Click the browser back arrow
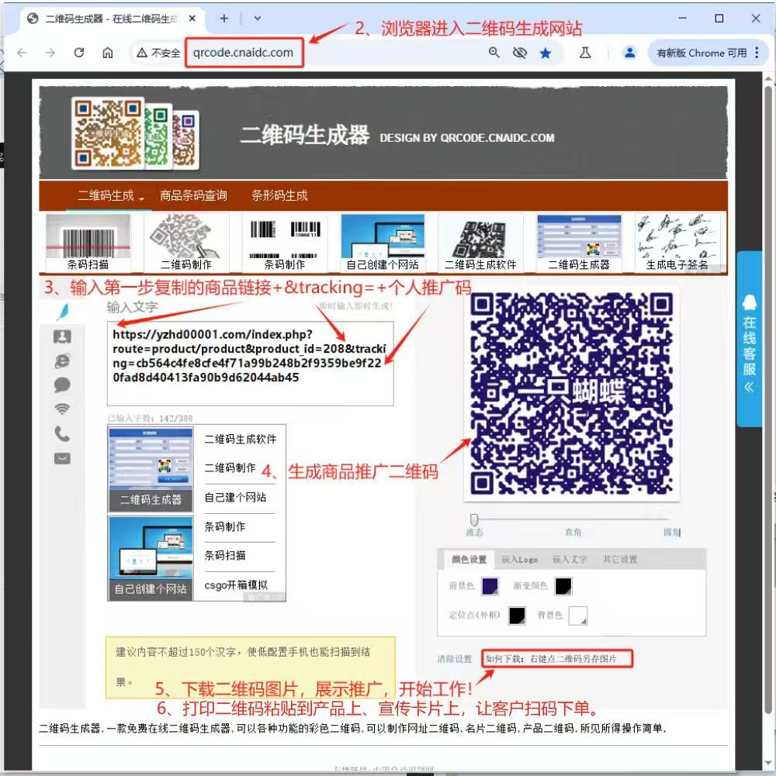The height and width of the screenshot is (776, 776). click(x=22, y=53)
